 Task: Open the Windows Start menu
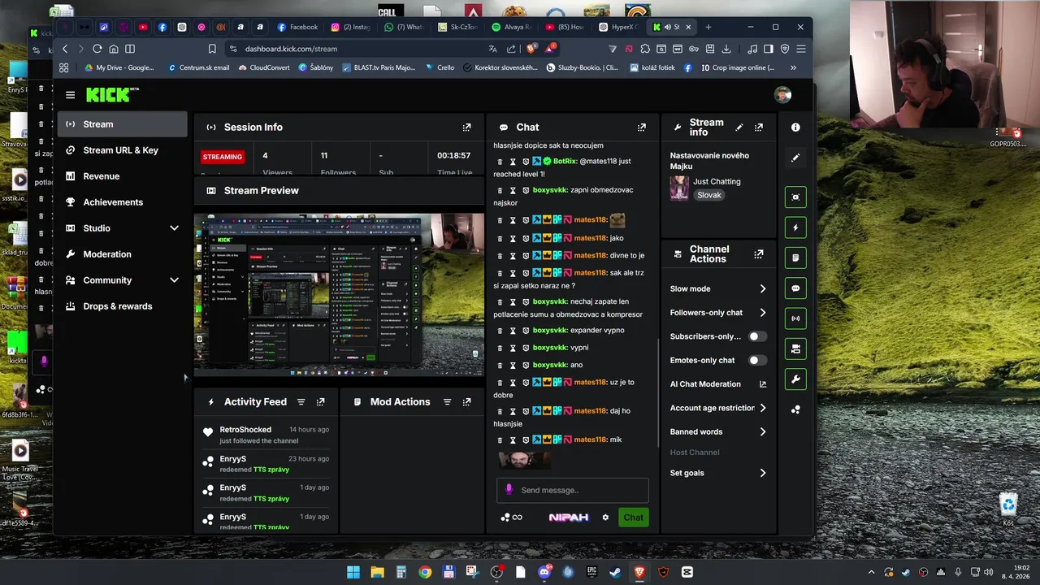[x=353, y=572]
